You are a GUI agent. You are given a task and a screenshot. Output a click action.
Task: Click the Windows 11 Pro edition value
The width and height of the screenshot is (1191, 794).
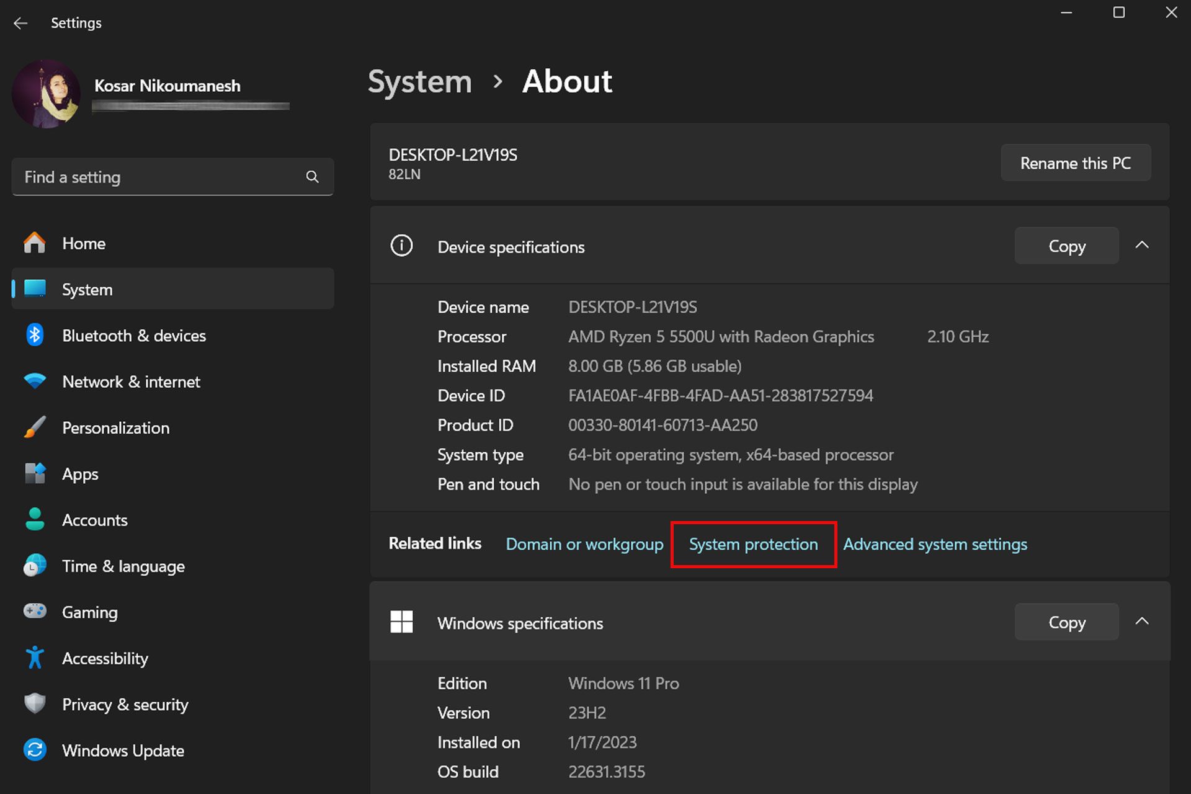pos(623,683)
